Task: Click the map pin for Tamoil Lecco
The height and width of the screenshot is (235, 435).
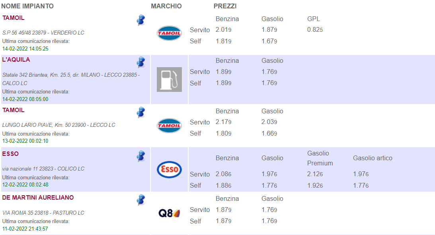Action: (141, 113)
